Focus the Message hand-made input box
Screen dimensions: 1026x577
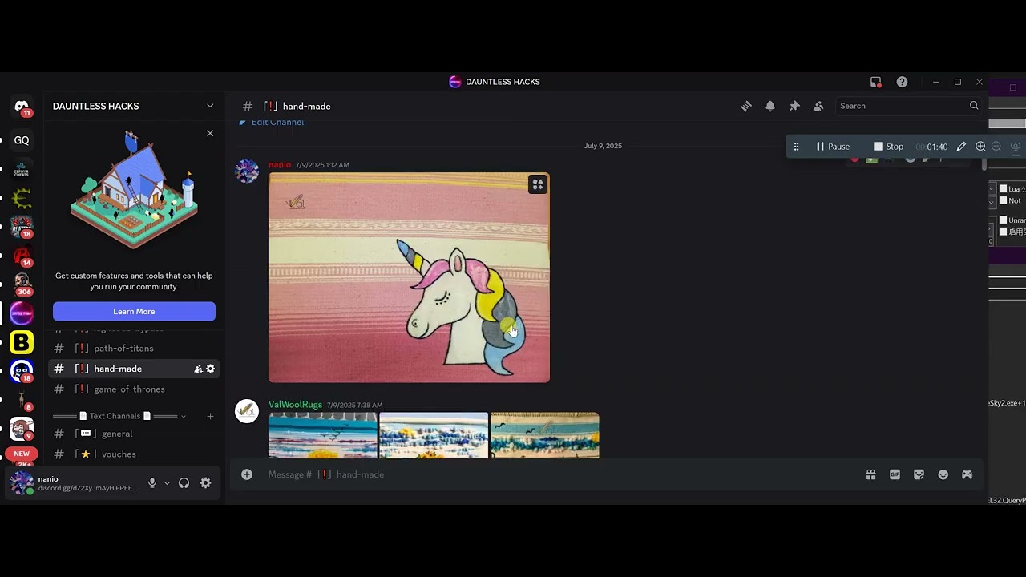click(x=561, y=474)
